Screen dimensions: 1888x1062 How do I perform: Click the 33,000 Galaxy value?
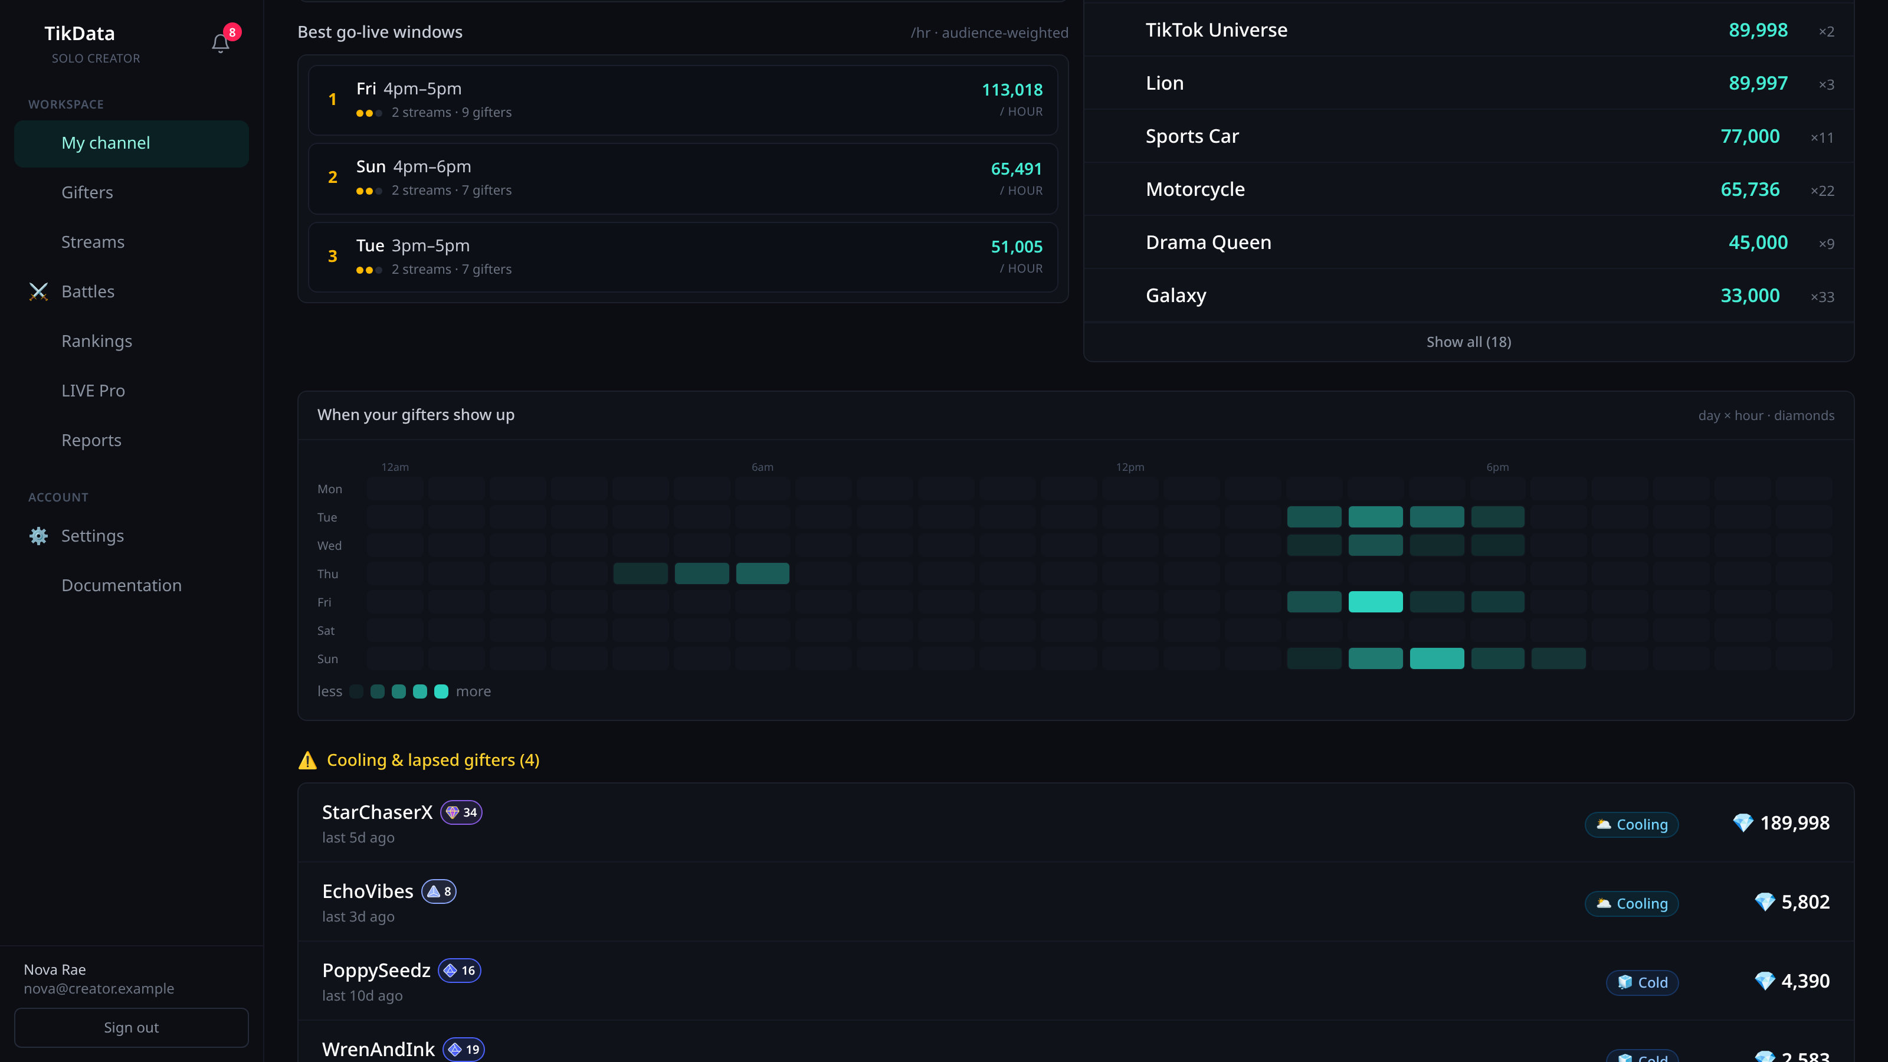pos(1750,296)
